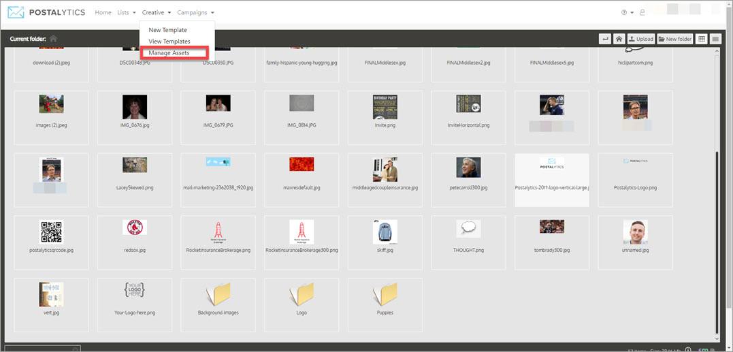The image size is (733, 352).
Task: Click the Postalytics logo in the header
Action: click(x=46, y=13)
